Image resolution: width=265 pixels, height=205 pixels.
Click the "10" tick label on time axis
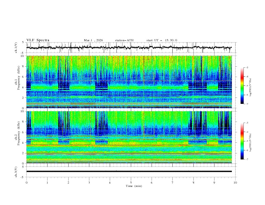coord(235,183)
